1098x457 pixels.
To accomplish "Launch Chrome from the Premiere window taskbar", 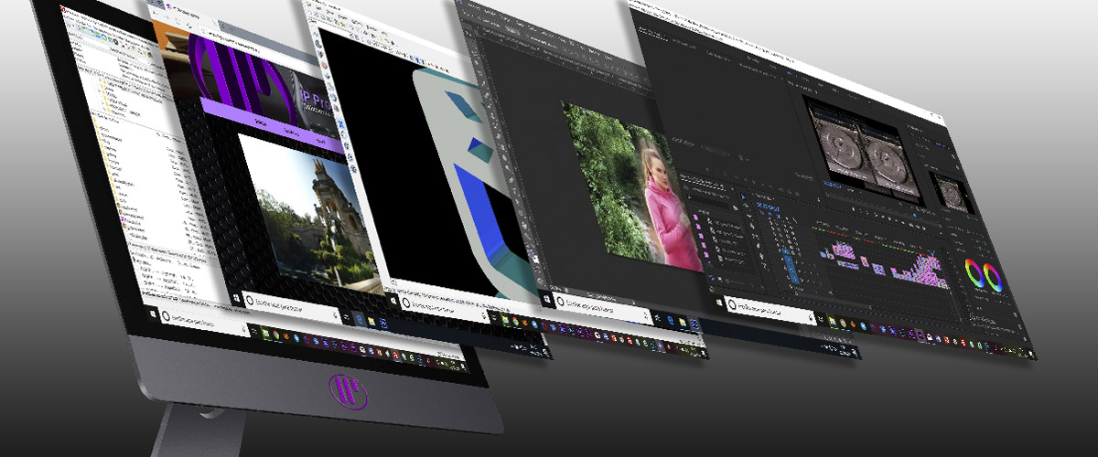I will pos(843,323).
